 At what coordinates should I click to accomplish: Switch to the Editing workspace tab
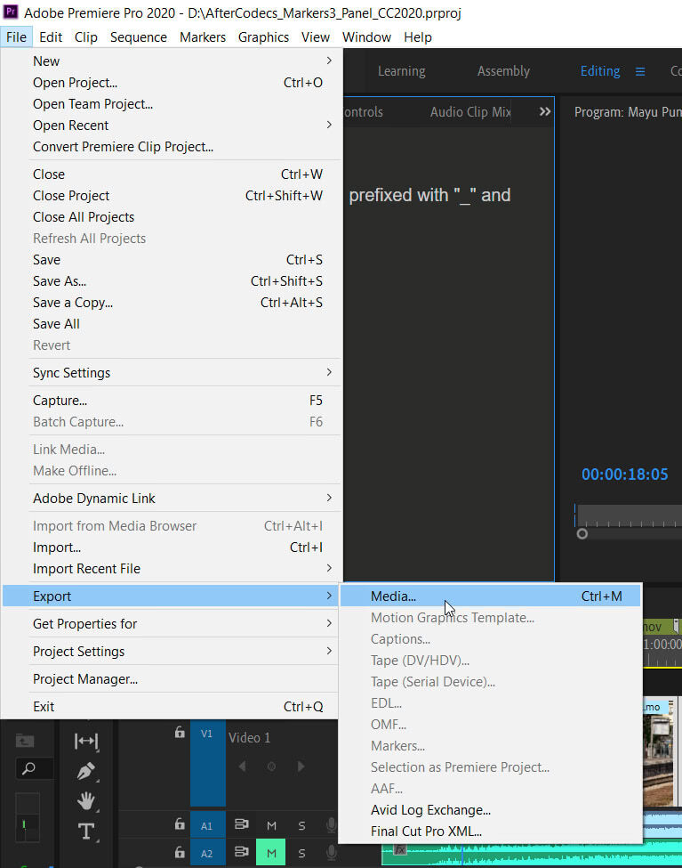pos(600,71)
